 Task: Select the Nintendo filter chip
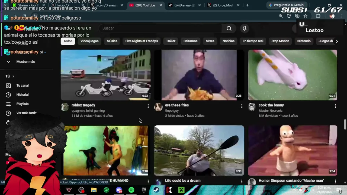tap(304, 41)
